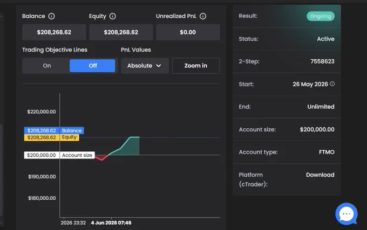Turn Trading Objective Lines On
367x230 pixels.
tap(47, 66)
